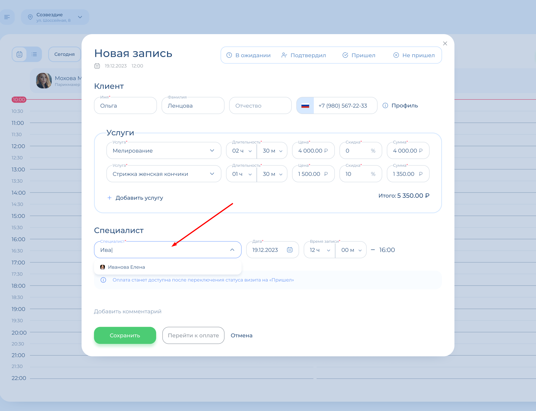The image size is (536, 411).
Task: Open the date picker calendar icon
Action: (x=290, y=250)
